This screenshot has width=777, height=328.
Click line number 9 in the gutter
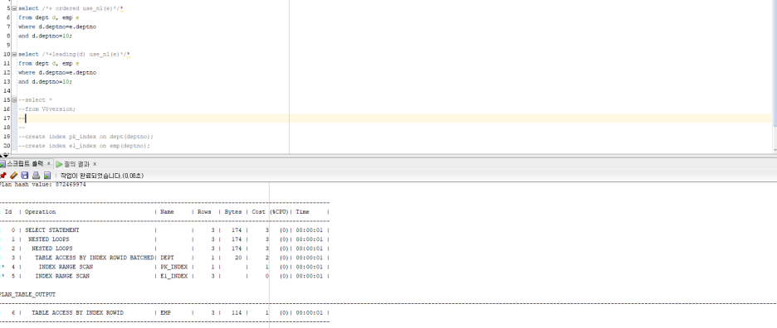pyautogui.click(x=8, y=45)
